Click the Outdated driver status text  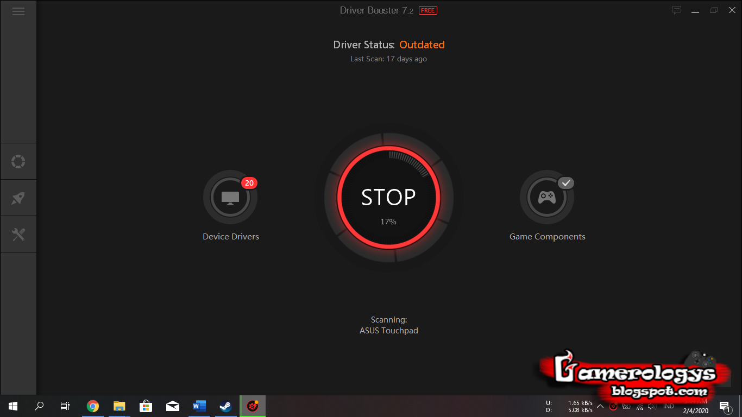422,45
